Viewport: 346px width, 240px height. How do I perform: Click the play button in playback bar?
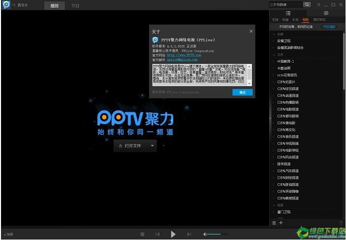(x=173, y=234)
